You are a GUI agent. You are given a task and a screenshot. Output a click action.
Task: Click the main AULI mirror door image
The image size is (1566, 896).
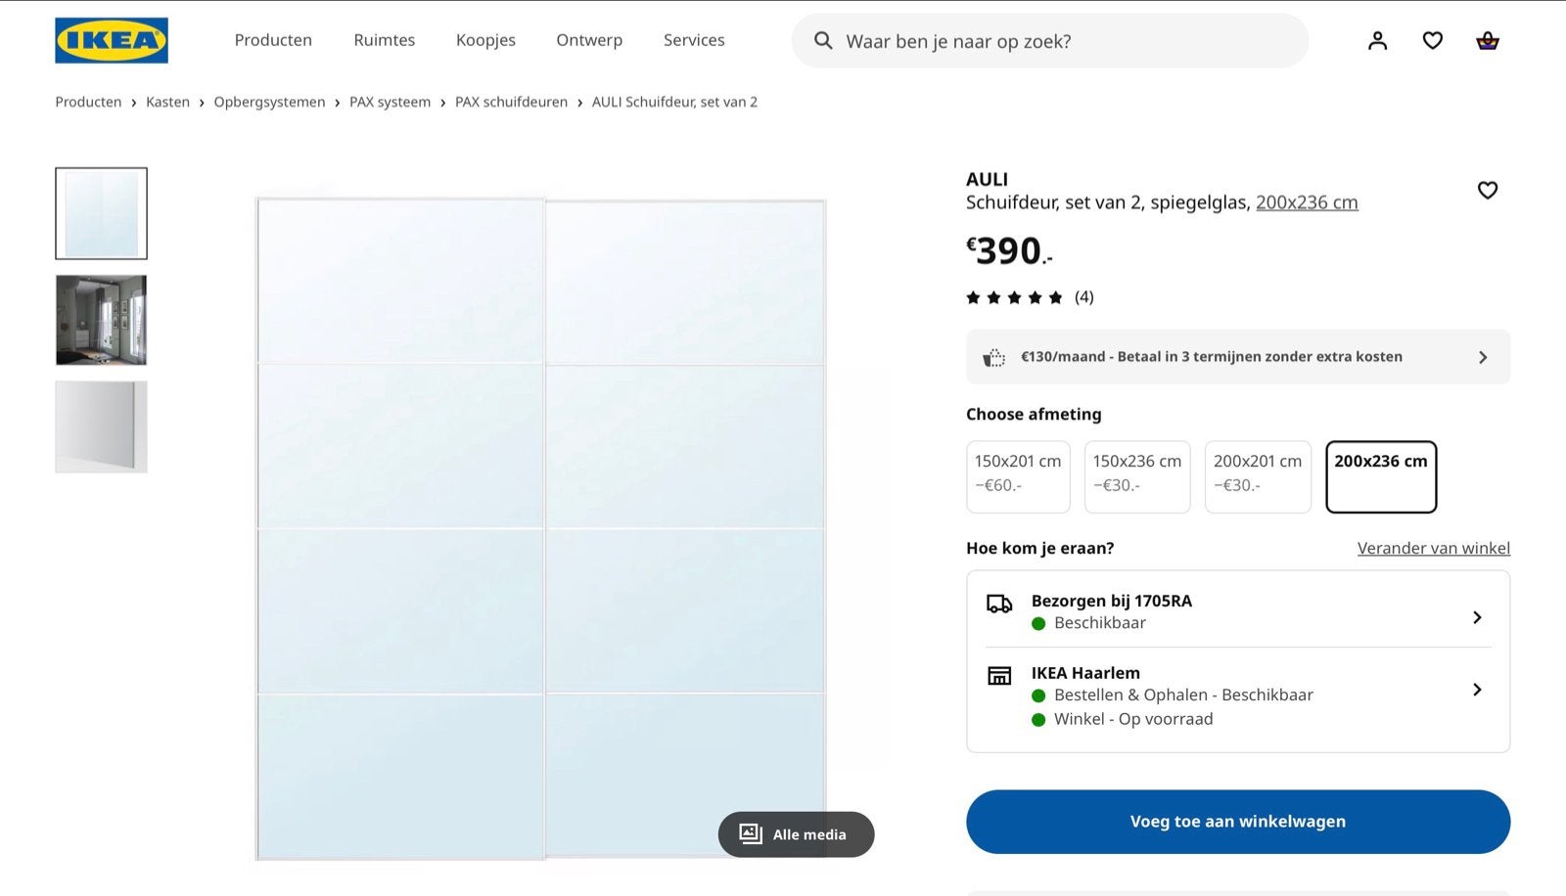point(541,528)
